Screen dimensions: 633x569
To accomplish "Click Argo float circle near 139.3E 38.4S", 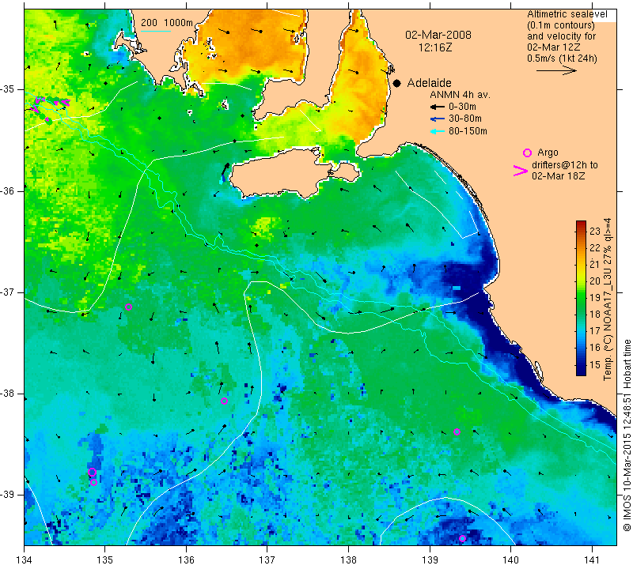I will (x=457, y=432).
